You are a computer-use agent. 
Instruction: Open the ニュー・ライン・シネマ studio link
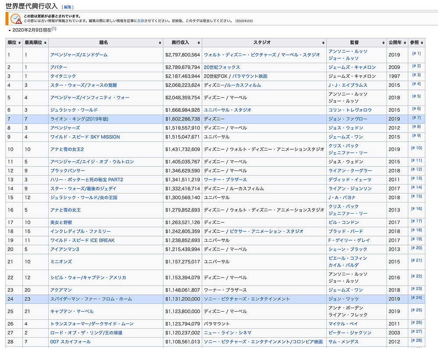click(228, 333)
